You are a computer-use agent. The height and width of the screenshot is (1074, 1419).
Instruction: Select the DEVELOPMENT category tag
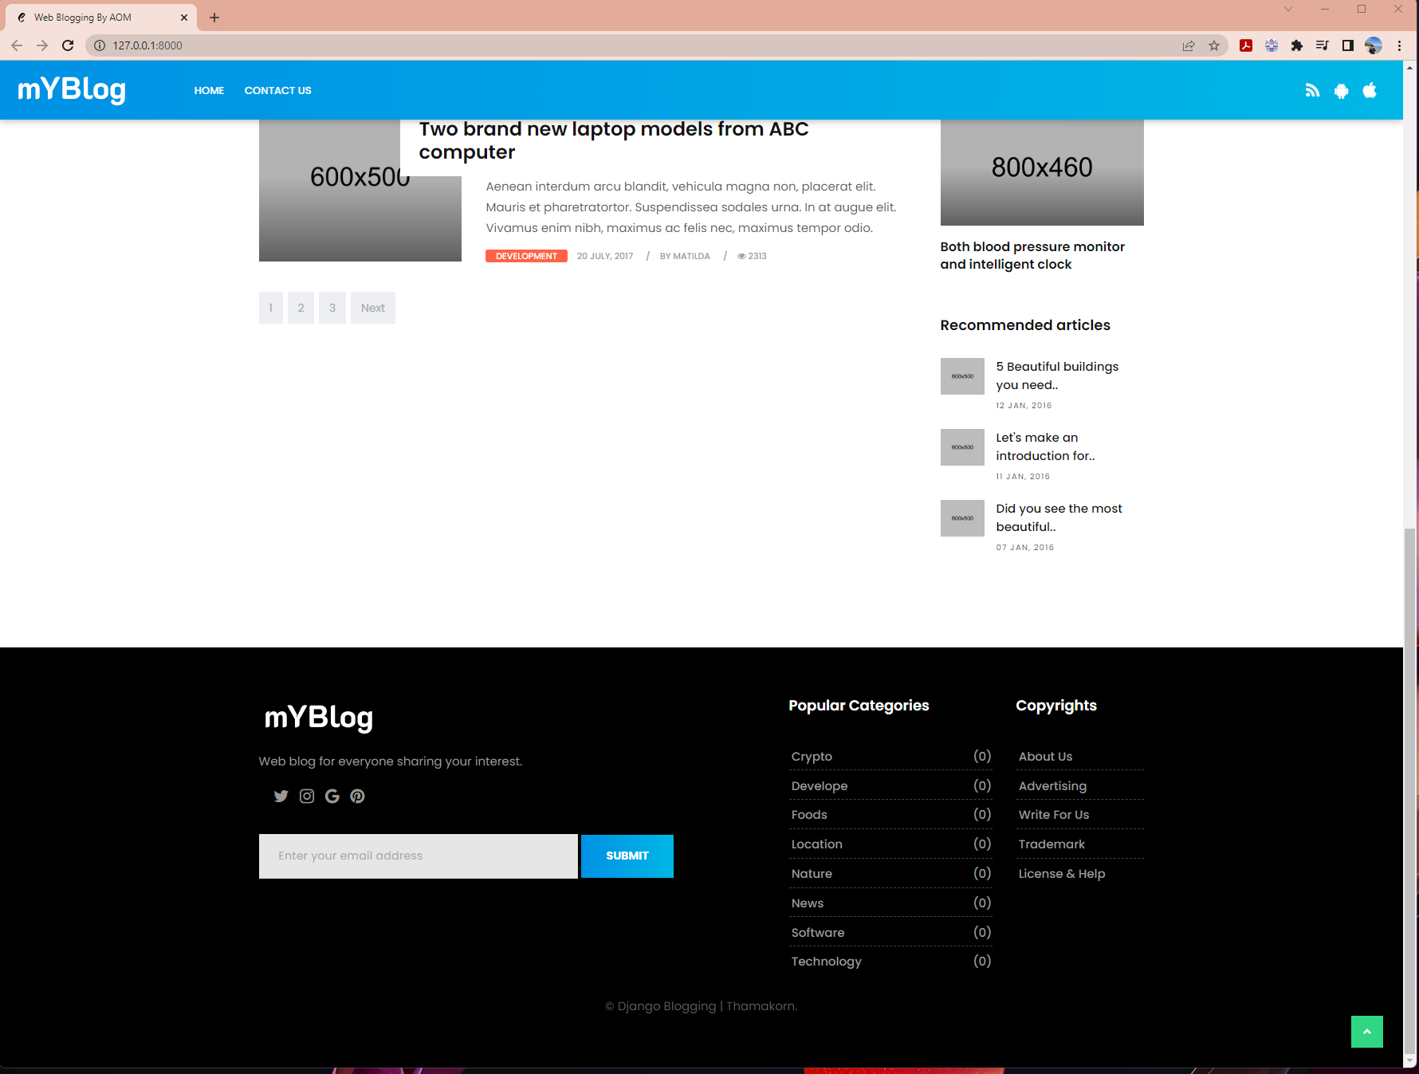(526, 256)
